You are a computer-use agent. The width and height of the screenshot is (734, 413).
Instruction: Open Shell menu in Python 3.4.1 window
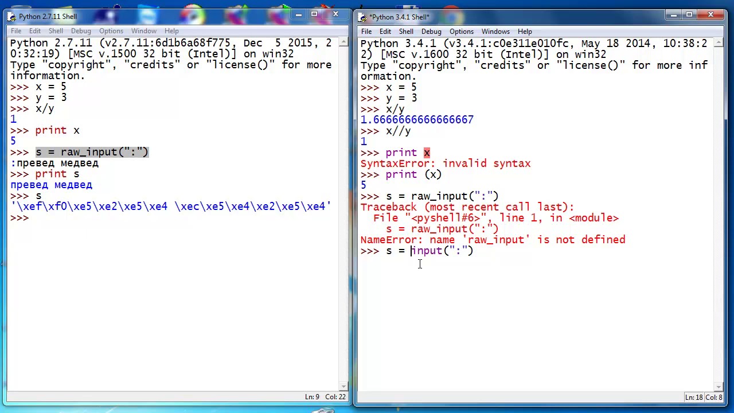point(406,32)
